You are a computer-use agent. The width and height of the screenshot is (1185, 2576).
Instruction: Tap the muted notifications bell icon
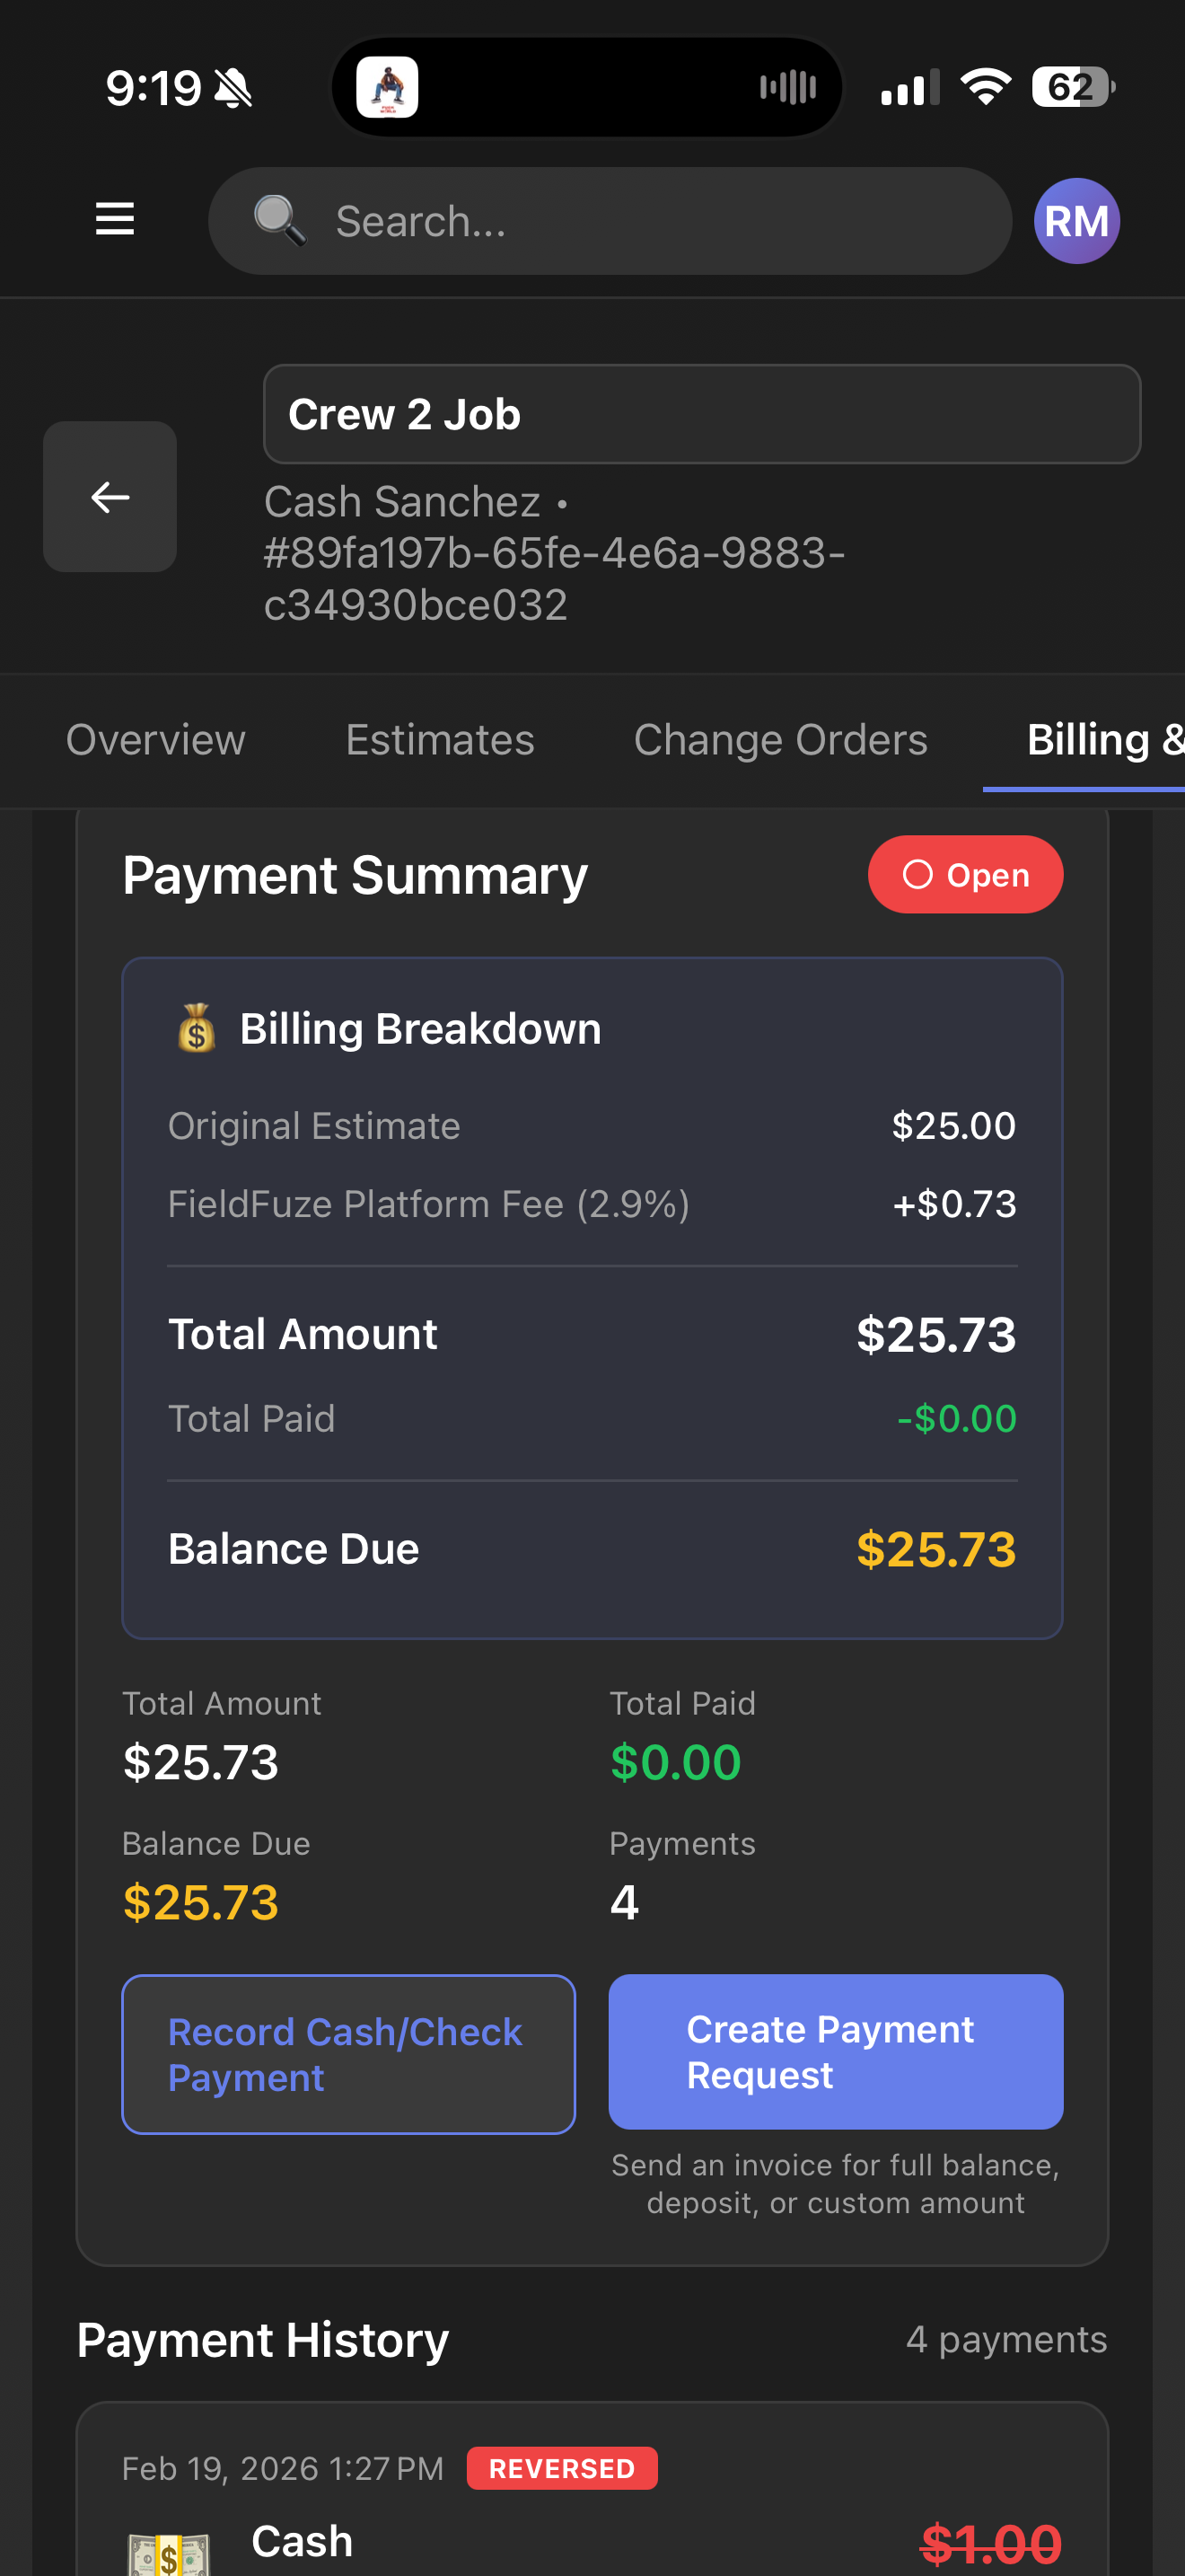point(233,88)
